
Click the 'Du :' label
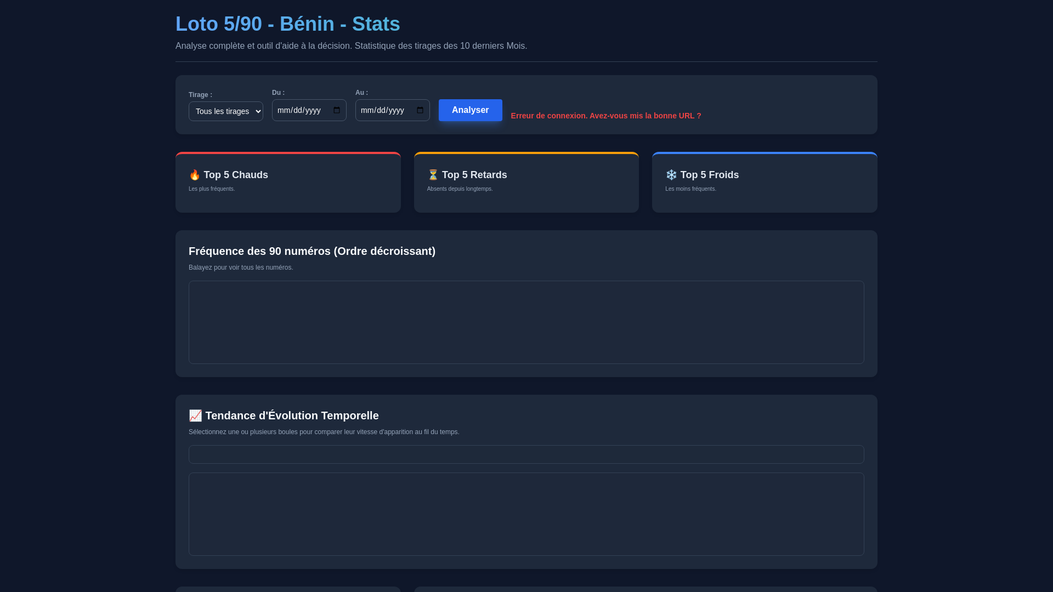pyautogui.click(x=278, y=93)
